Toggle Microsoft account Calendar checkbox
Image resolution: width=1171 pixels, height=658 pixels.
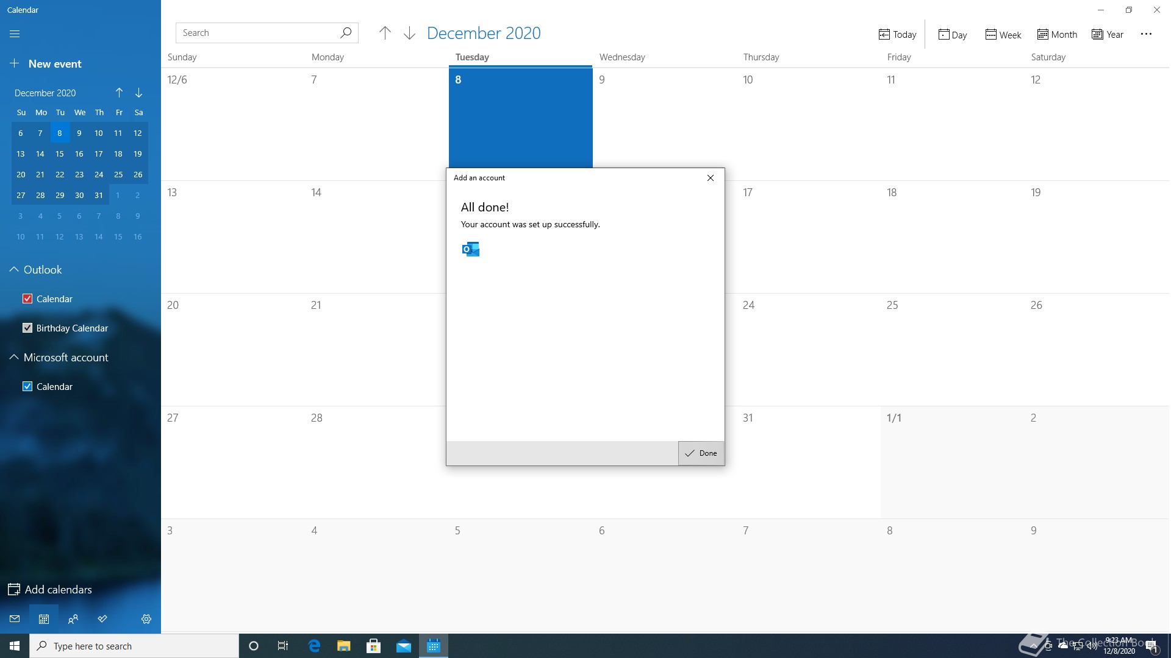tap(27, 386)
